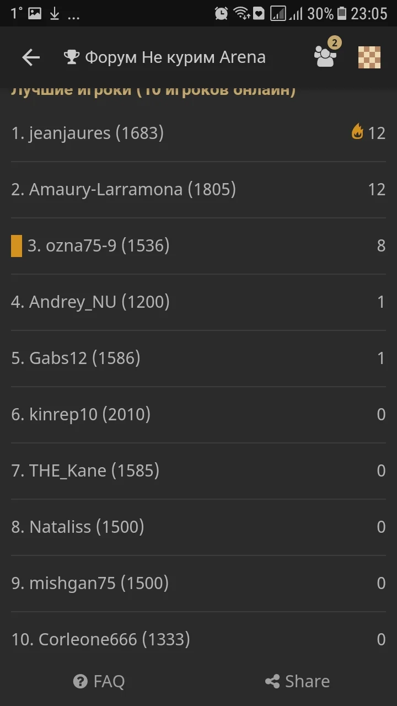Open Nataliss player entry
This screenshot has height=706, width=397.
[x=78, y=527]
